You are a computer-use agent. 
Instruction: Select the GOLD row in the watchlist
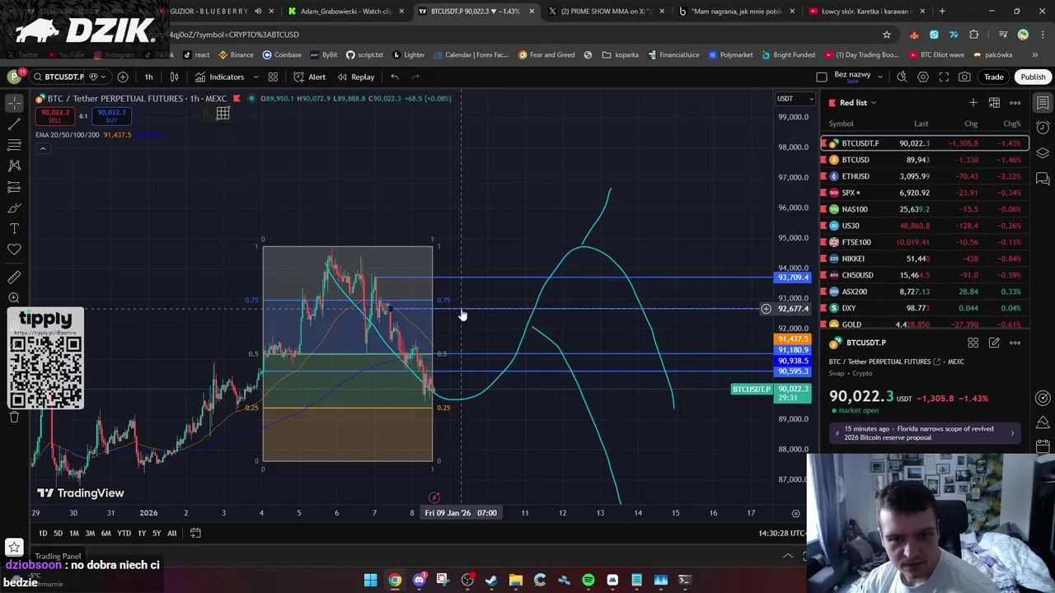[924, 325]
